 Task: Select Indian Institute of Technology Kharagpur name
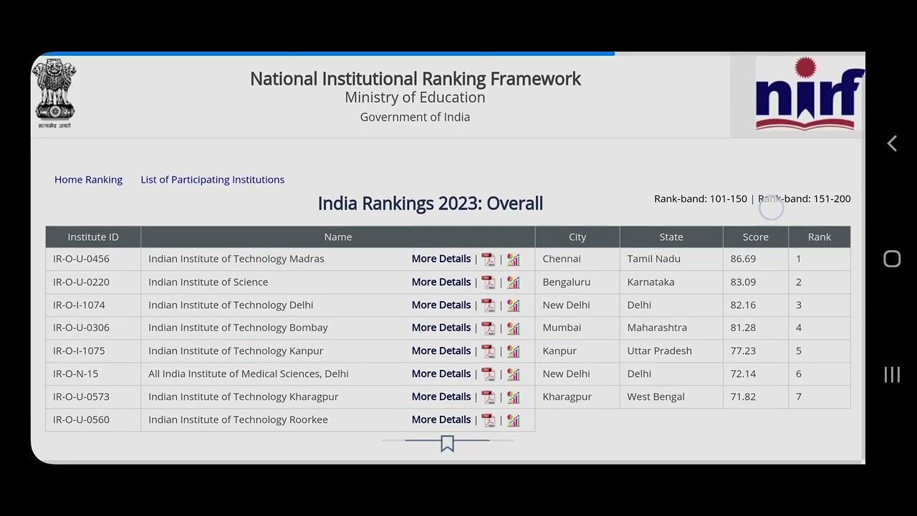point(244,396)
